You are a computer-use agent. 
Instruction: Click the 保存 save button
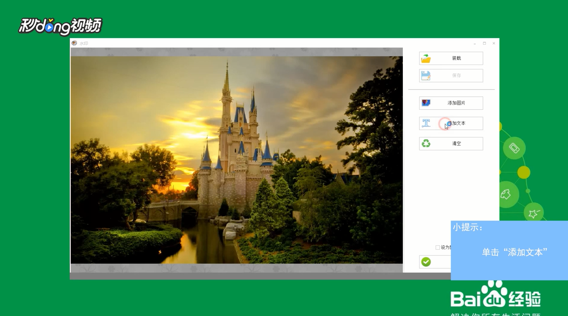(x=451, y=76)
